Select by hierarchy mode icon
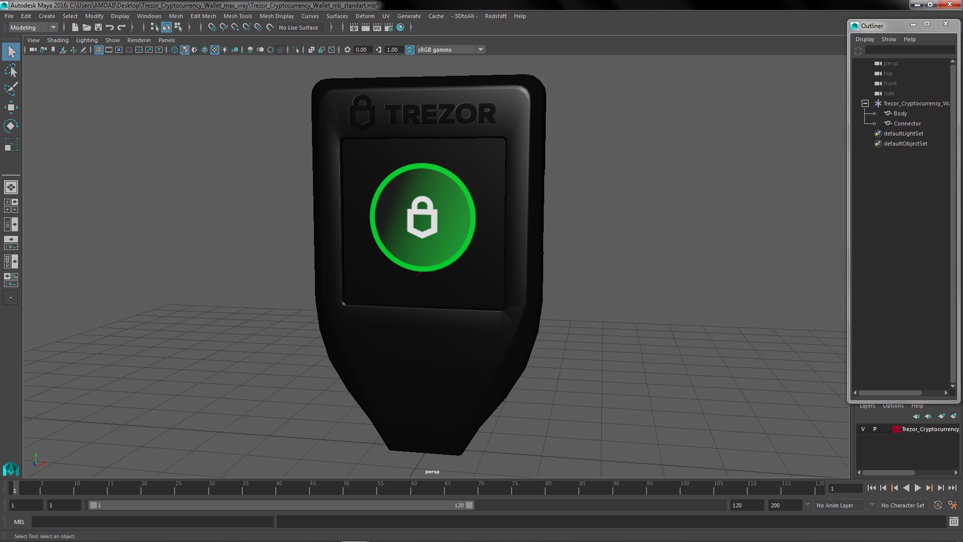 (x=154, y=28)
